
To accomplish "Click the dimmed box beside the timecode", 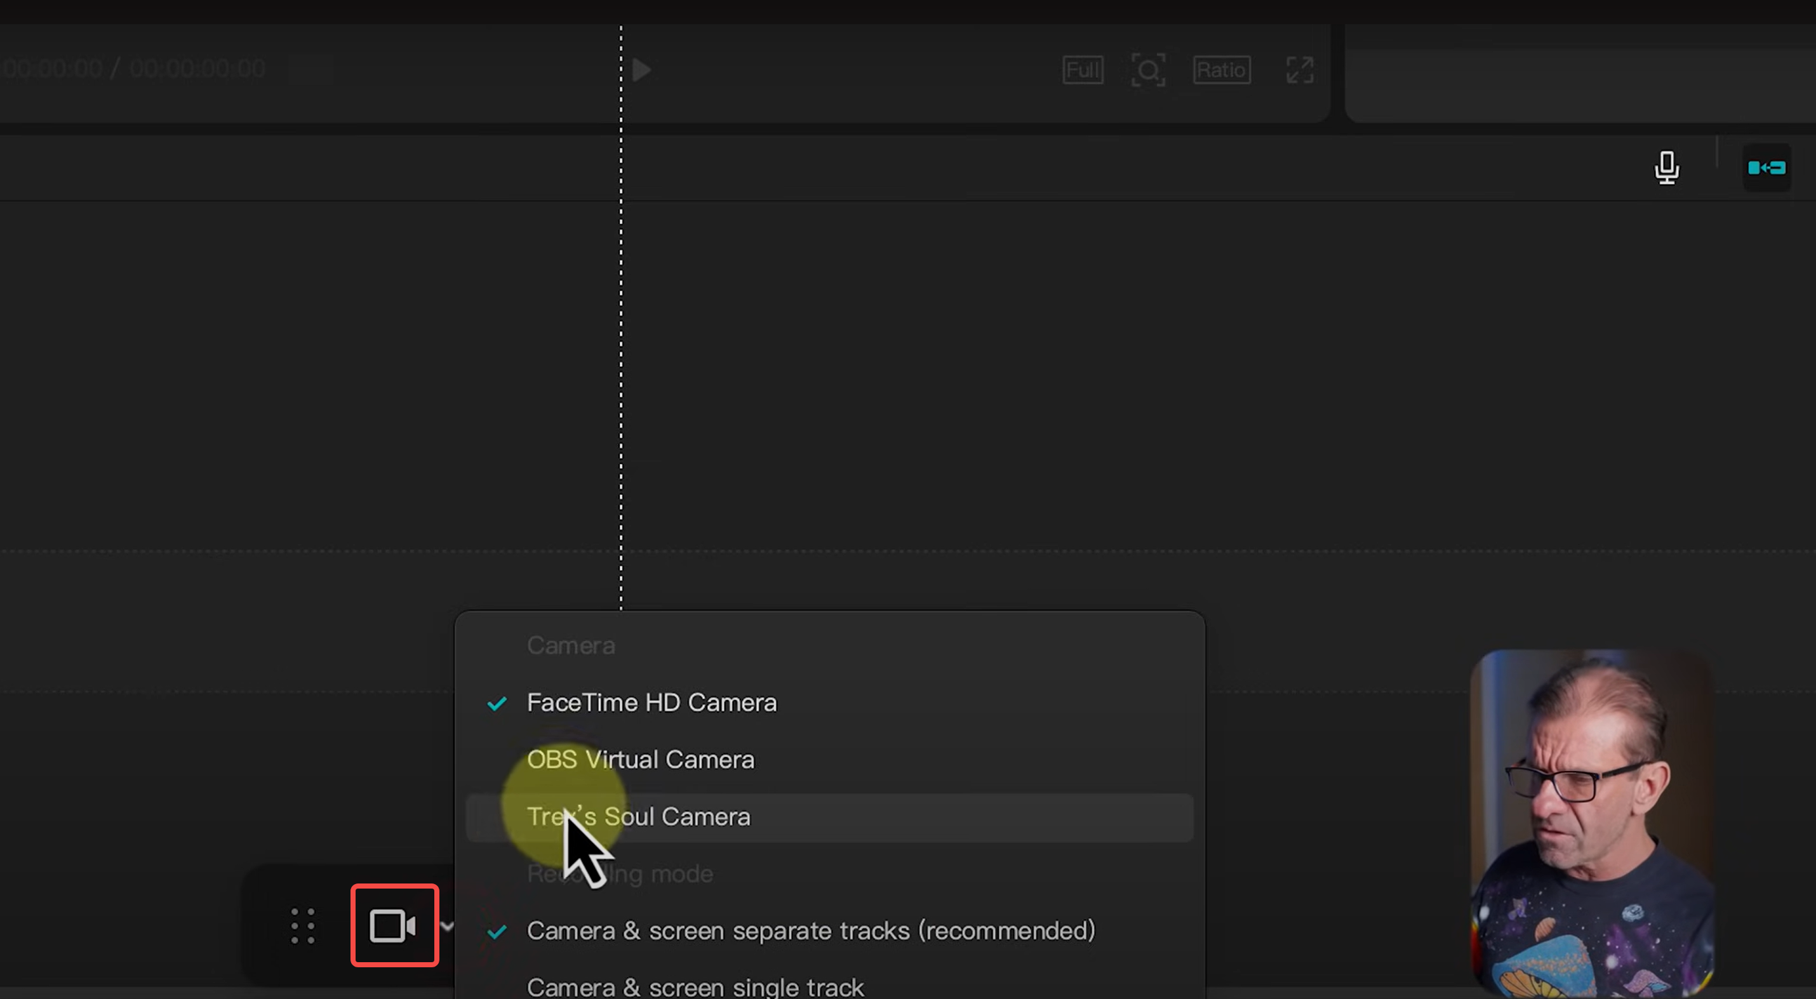I will [x=310, y=70].
